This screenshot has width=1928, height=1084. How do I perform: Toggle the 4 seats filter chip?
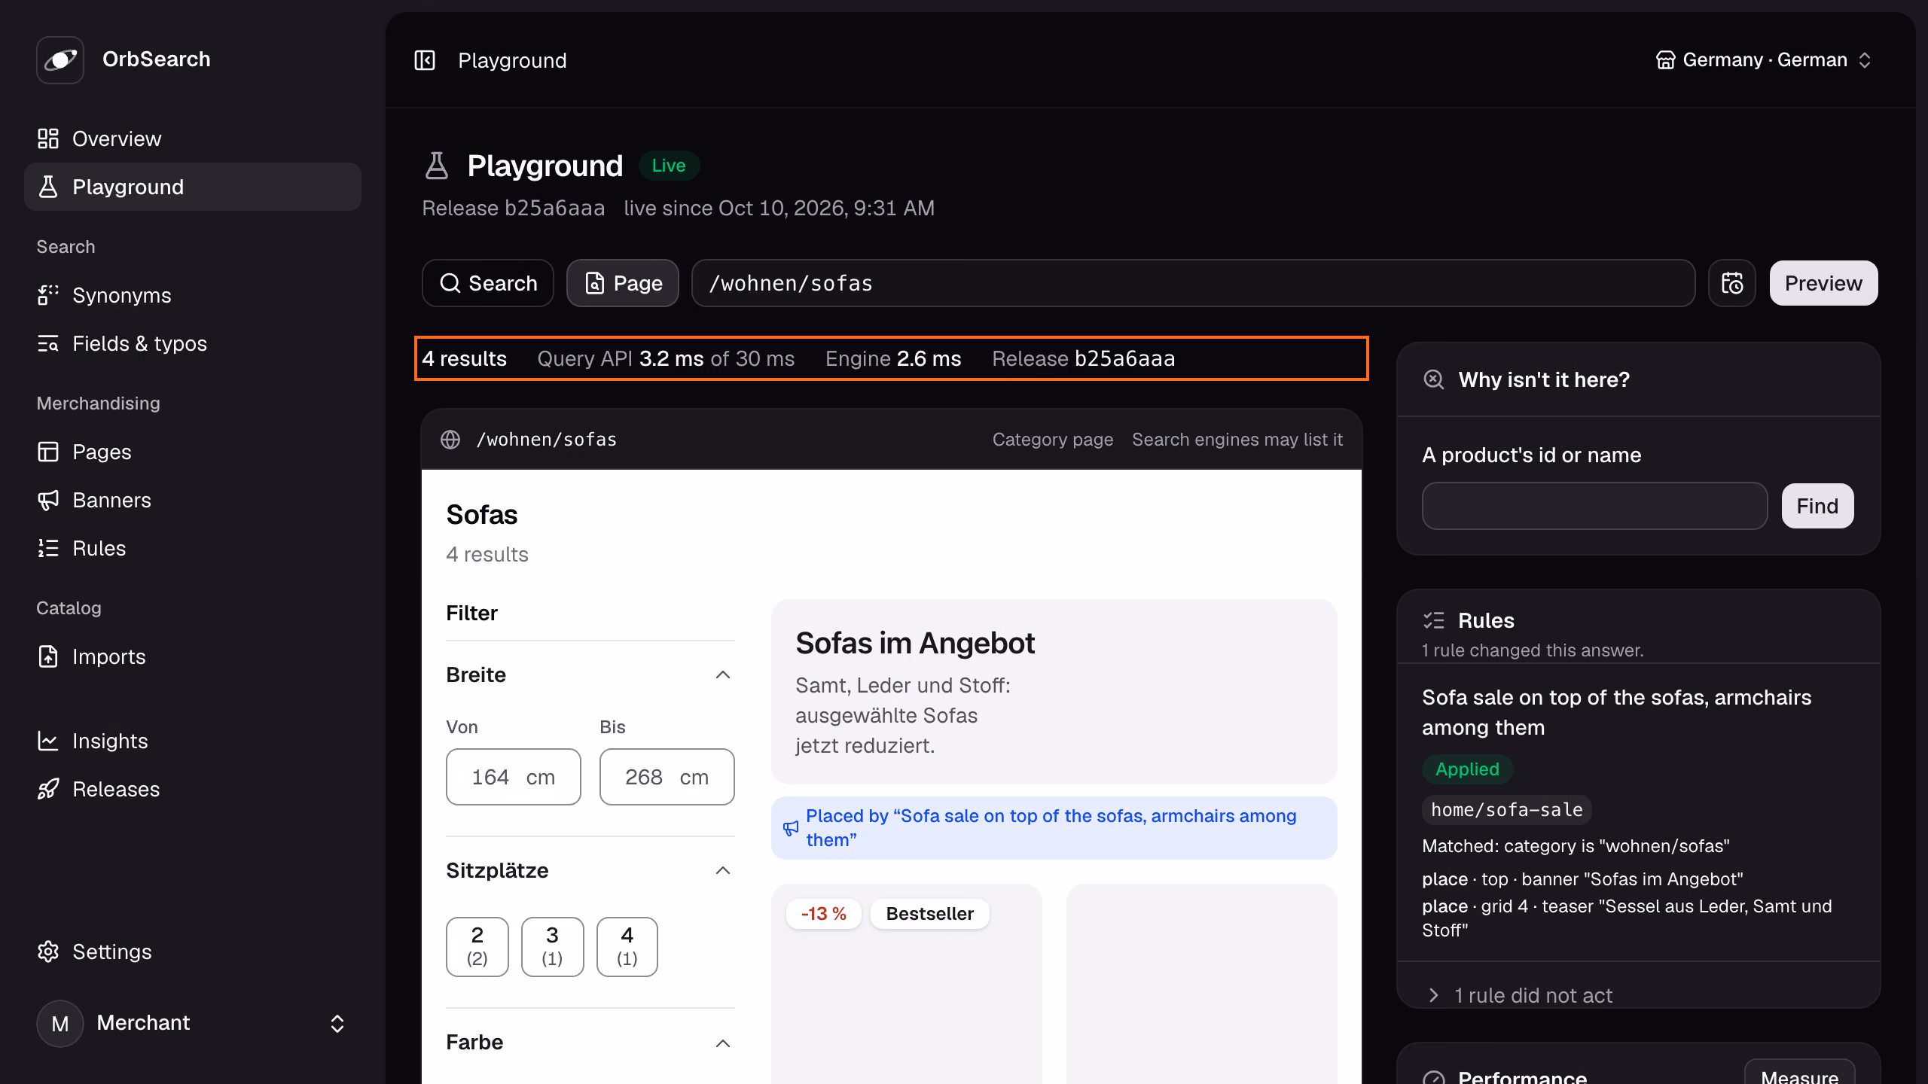point(627,947)
